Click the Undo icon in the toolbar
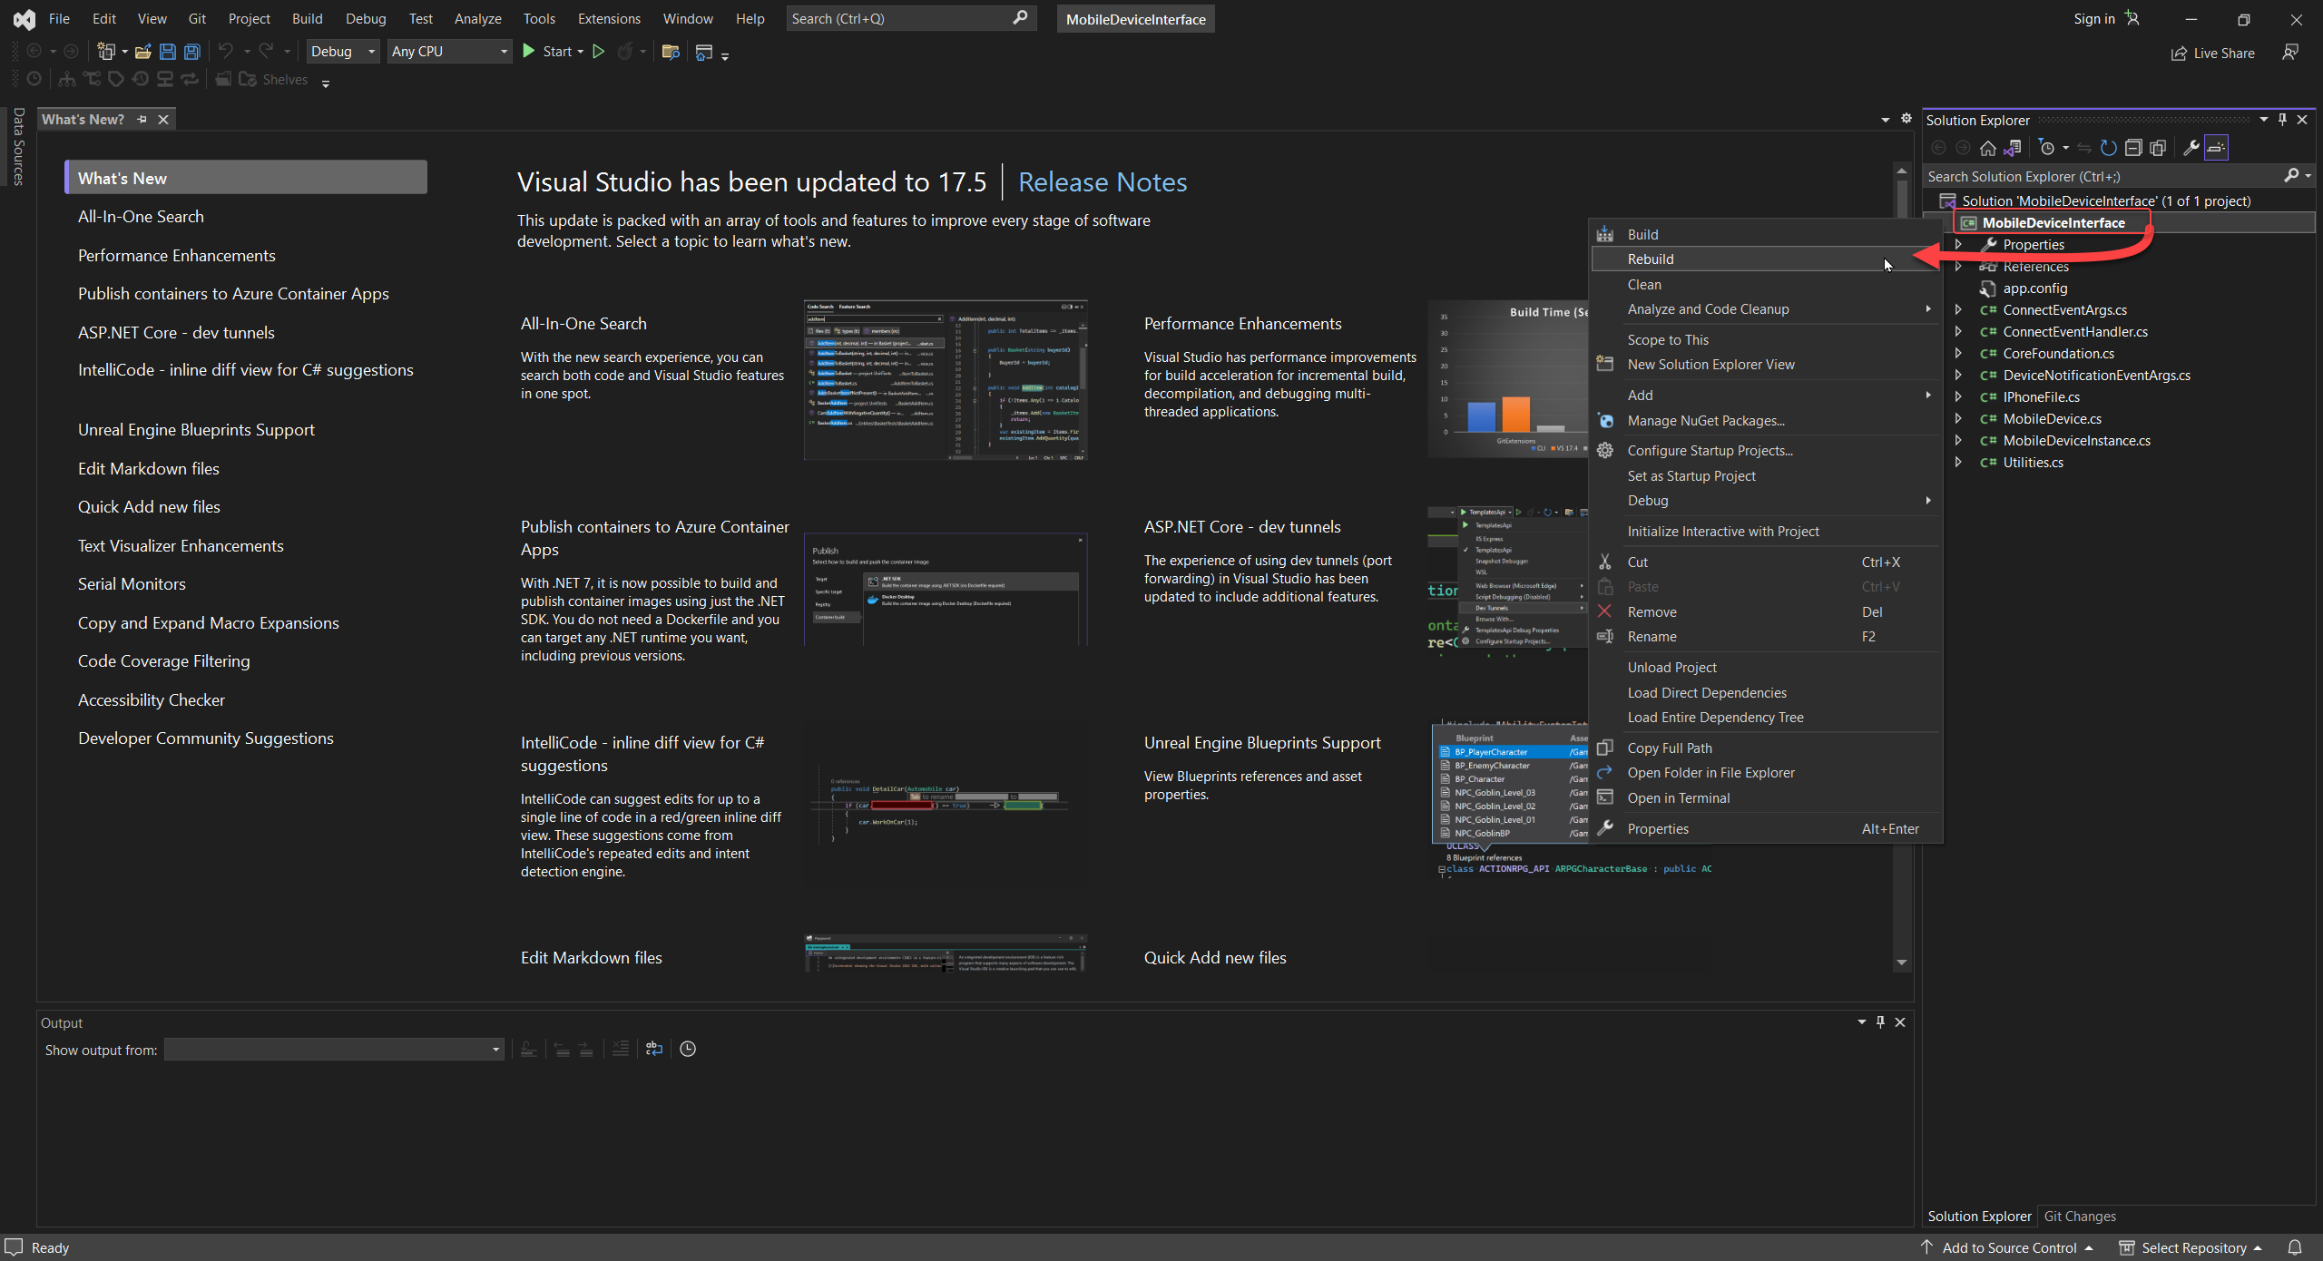Image resolution: width=2323 pixels, height=1261 pixels. point(225,52)
